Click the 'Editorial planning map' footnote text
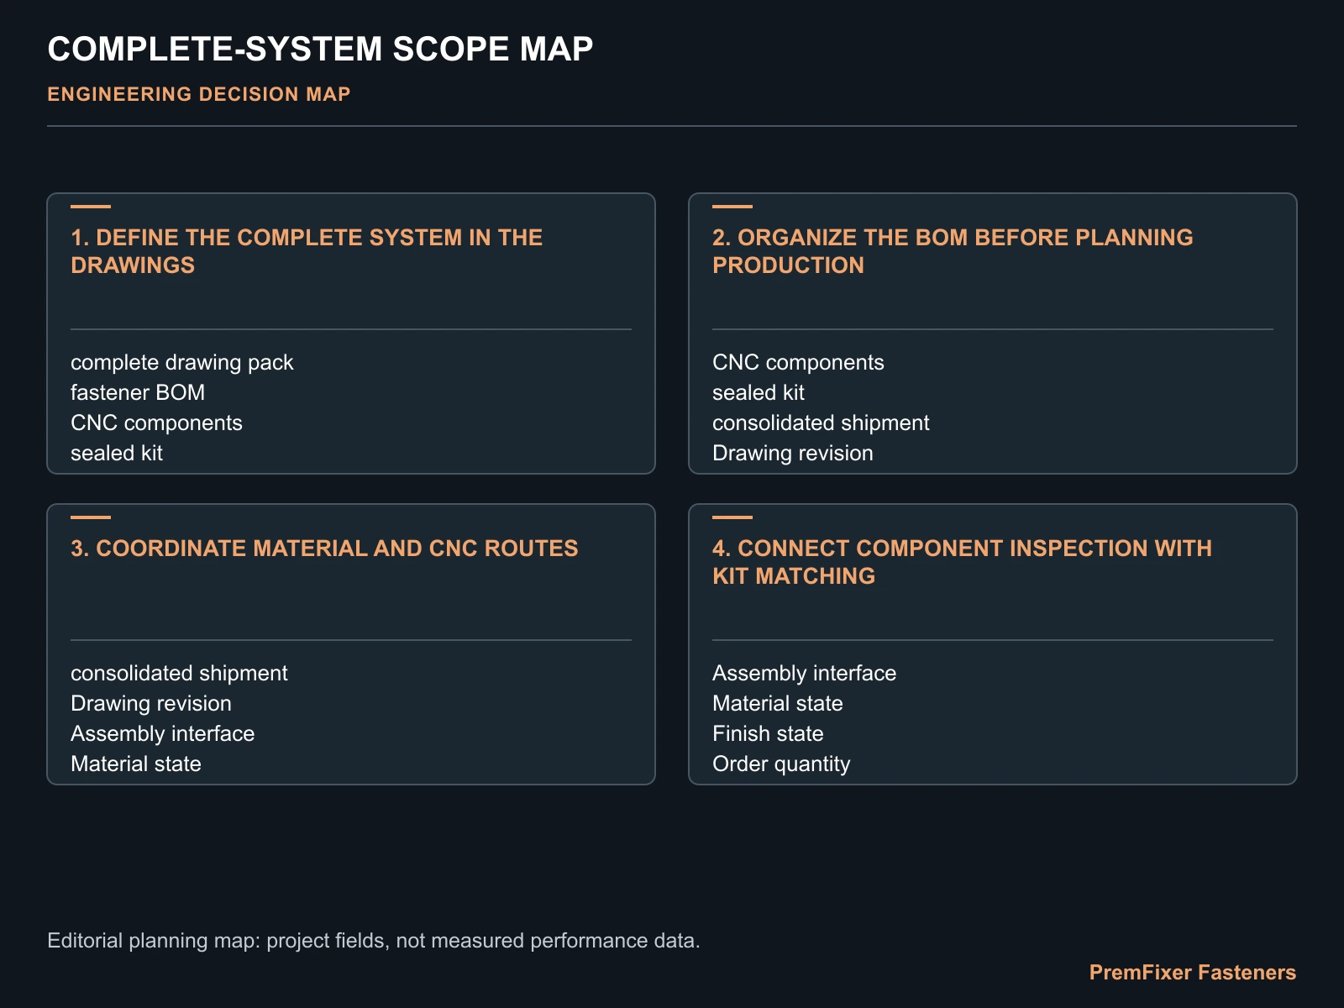 (374, 940)
